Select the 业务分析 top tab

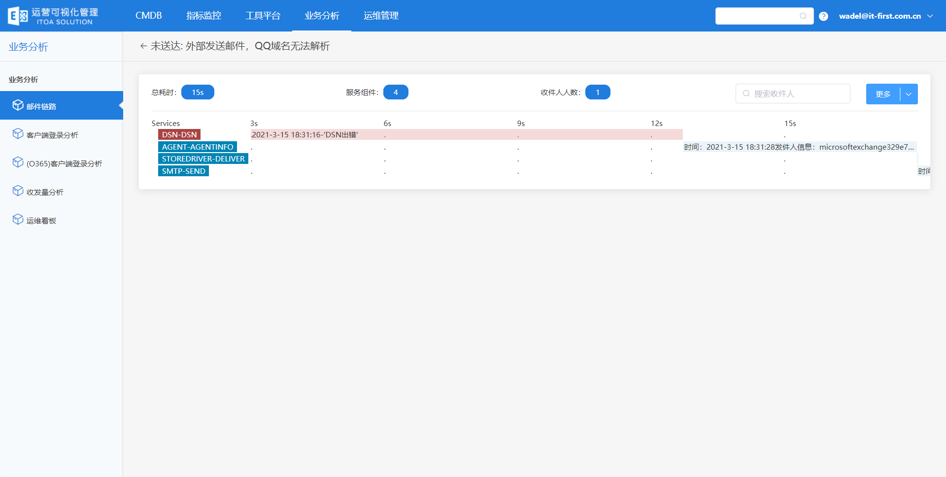[322, 16]
